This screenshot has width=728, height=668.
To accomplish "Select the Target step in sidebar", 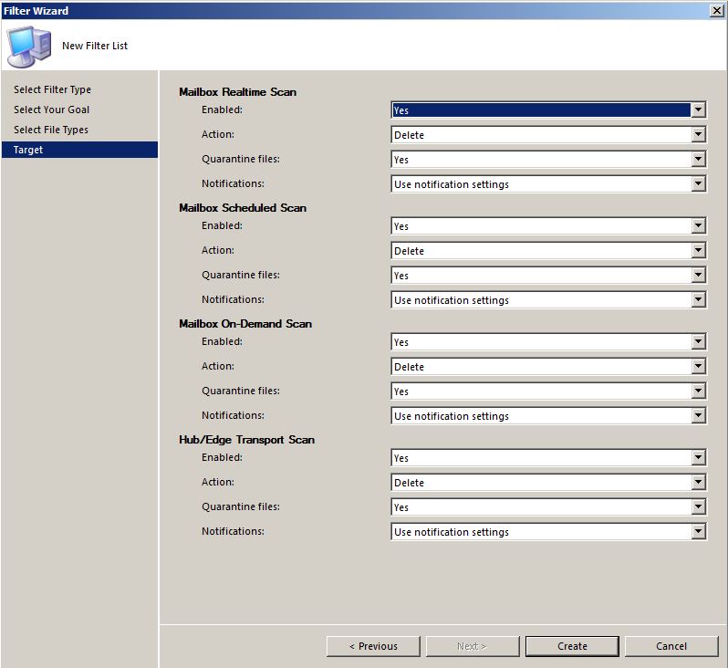I will (x=28, y=150).
